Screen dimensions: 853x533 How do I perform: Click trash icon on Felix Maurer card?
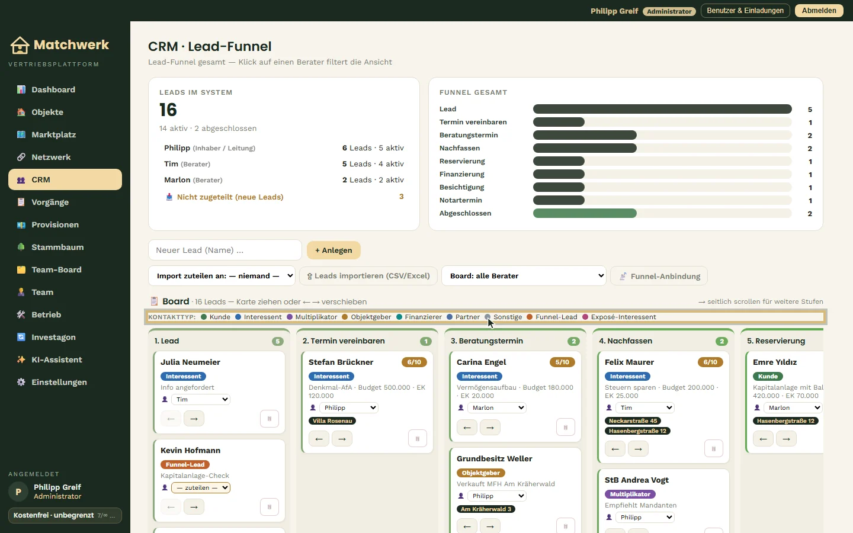pos(714,449)
